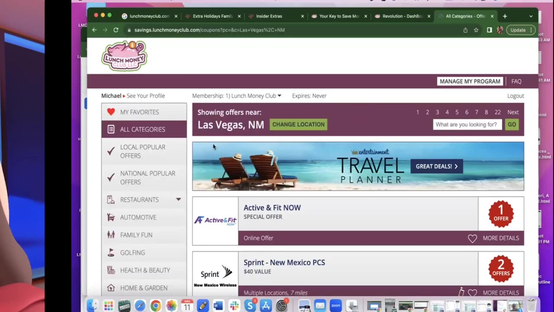The height and width of the screenshot is (312, 554).
Task: Open the App Store from the dock
Action: point(266,305)
